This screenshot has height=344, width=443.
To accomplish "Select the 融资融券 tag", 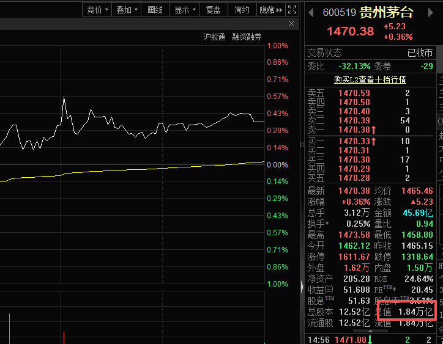I will pyautogui.click(x=247, y=37).
